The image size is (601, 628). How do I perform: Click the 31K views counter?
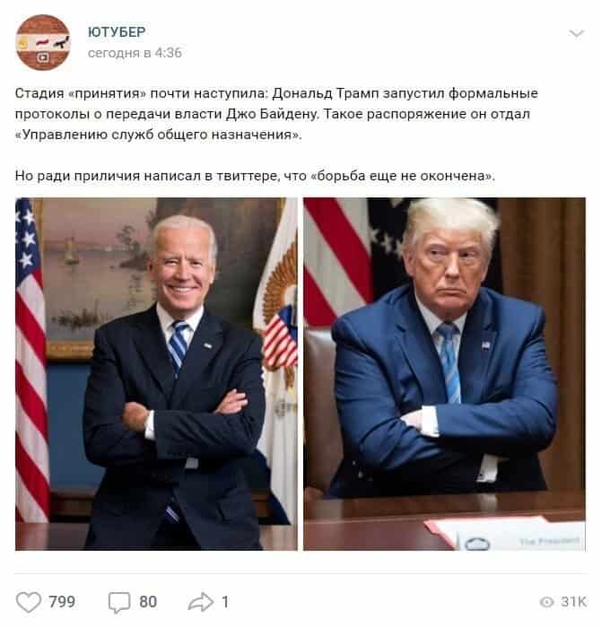tap(573, 602)
